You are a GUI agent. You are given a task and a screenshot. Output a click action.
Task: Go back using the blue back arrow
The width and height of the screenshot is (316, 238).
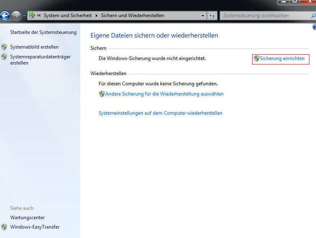(x=5, y=16)
